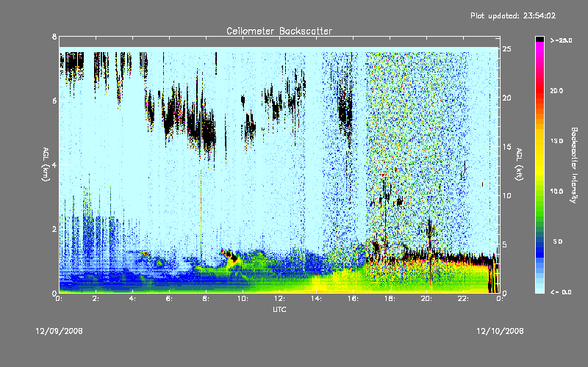Click the ">=25.0" colorbar maximum label
Screen dimensions: 588x367
pyautogui.click(x=561, y=40)
